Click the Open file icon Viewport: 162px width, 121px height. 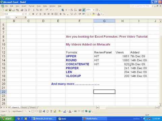coord(6,10)
